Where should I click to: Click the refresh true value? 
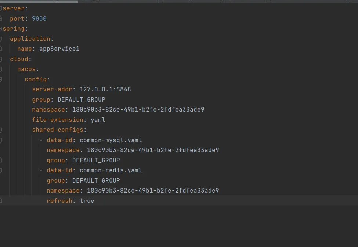[87, 201]
